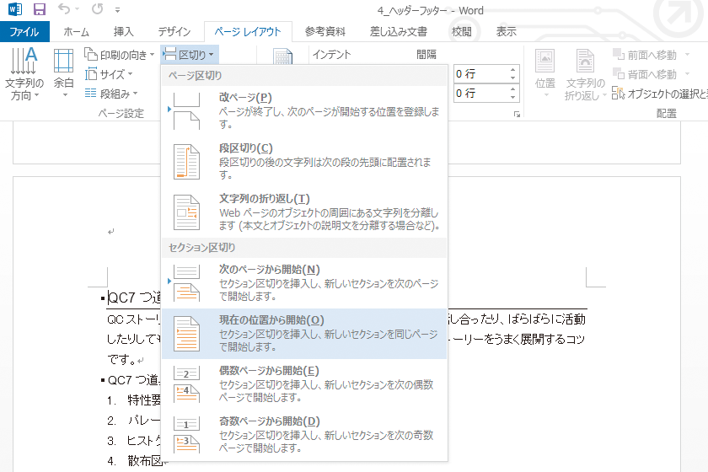Open the 段組み columns dropdown

[x=111, y=94]
